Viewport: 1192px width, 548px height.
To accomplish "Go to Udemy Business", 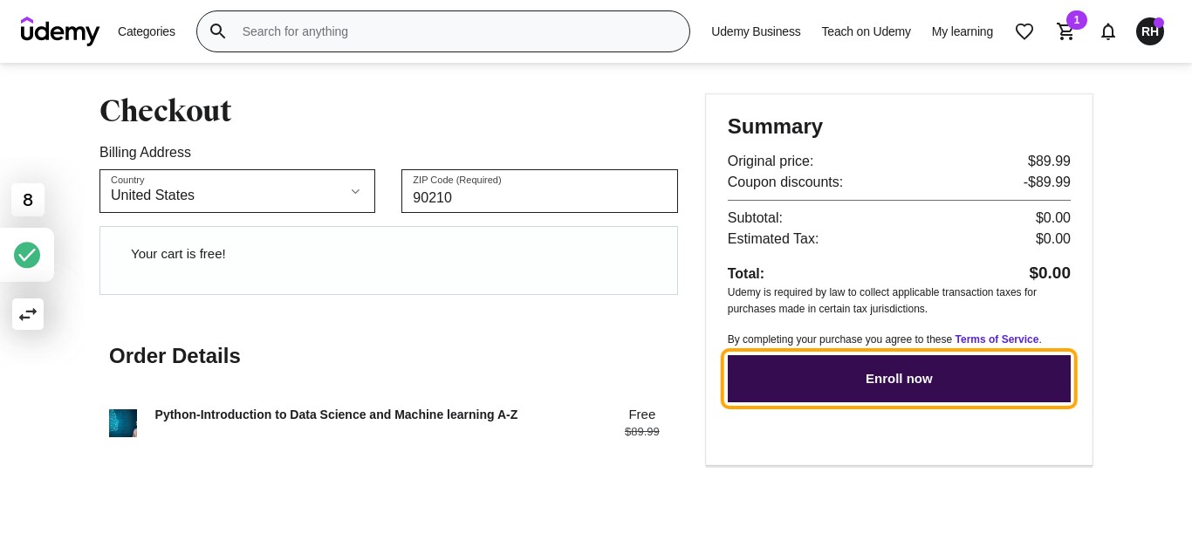I will 756,31.
